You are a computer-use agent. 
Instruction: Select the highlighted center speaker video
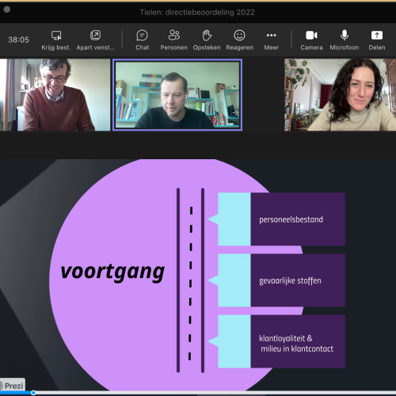[177, 95]
